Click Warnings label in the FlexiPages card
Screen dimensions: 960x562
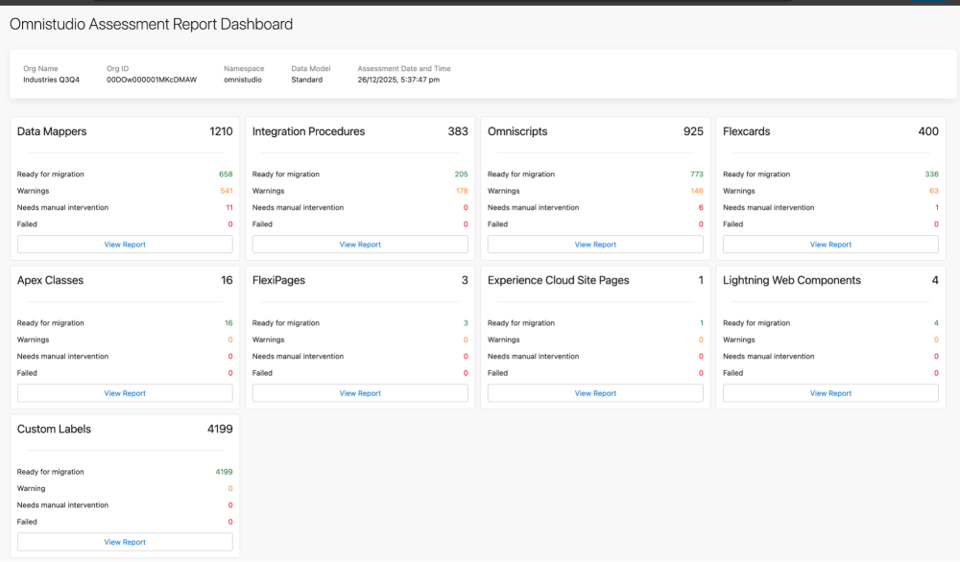click(x=268, y=340)
